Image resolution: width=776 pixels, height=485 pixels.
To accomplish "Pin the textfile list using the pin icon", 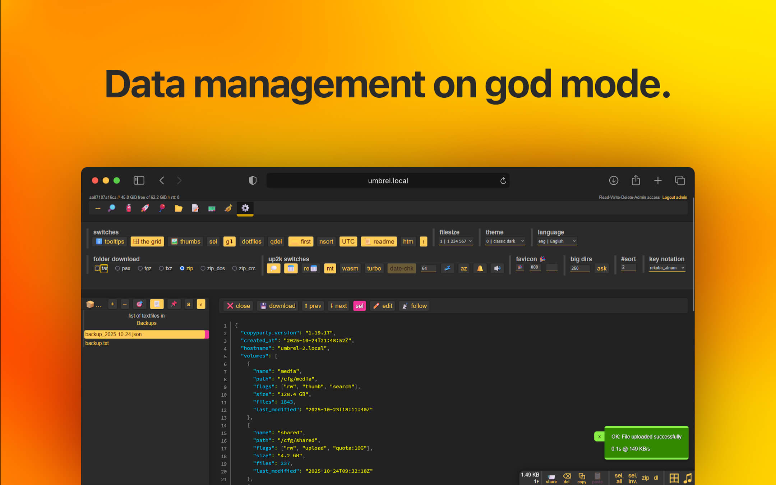I will coord(174,304).
